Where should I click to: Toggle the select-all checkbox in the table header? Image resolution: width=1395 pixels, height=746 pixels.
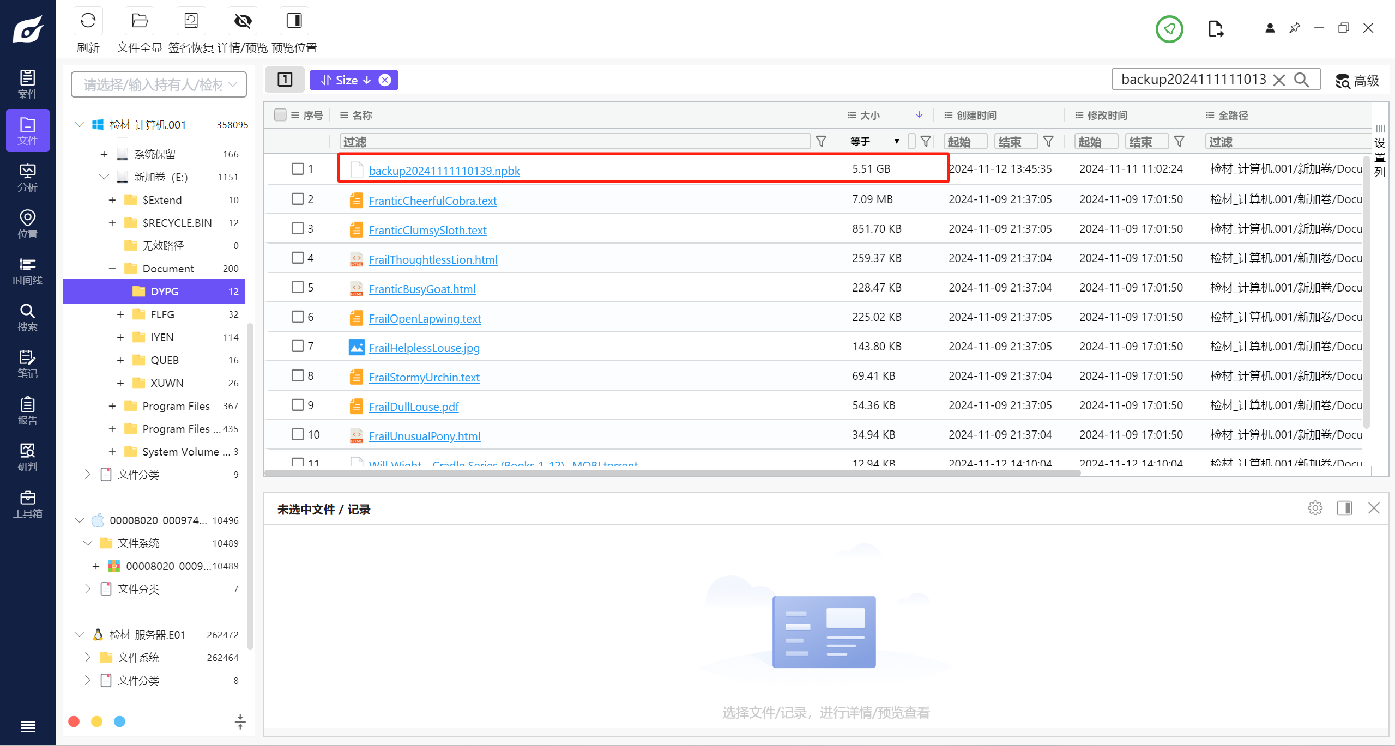(x=280, y=115)
